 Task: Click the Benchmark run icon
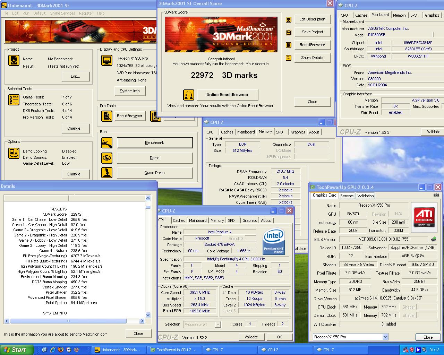(107, 143)
